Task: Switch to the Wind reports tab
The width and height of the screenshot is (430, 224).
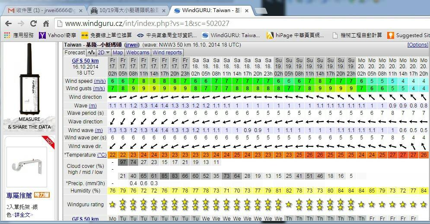Action: [x=167, y=53]
